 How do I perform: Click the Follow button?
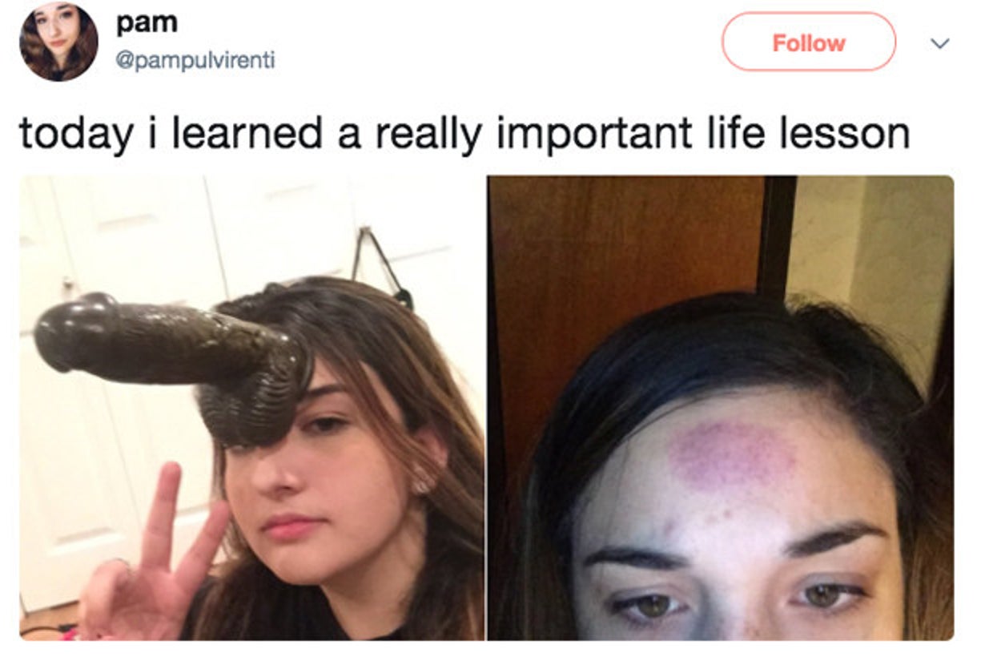click(809, 42)
